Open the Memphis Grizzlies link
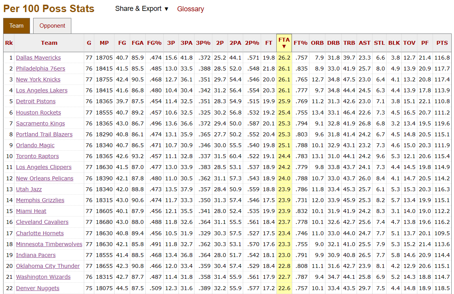454x294 pixels. (x=40, y=200)
